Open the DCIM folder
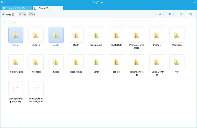The height and width of the screenshot is (128, 197). 76,35
